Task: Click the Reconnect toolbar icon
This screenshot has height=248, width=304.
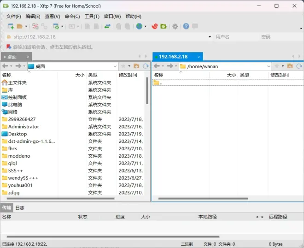Action: coord(44,26)
